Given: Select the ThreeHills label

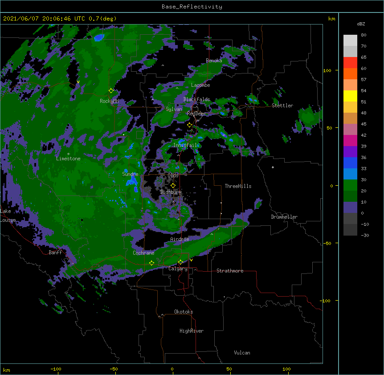Looking at the screenshot, I should click(x=238, y=186).
